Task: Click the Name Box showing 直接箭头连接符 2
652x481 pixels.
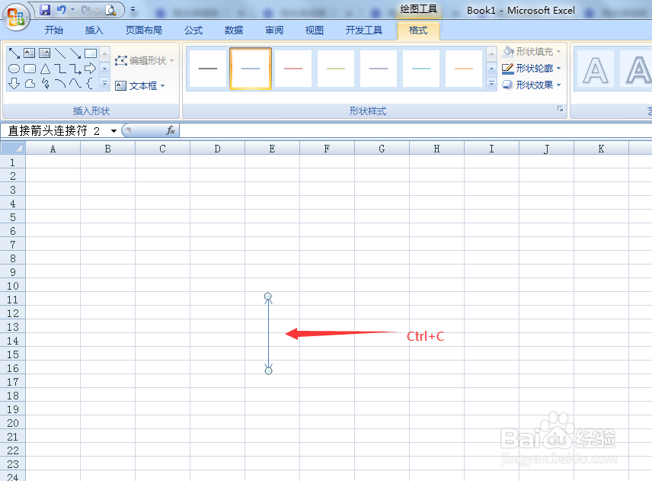Action: pyautogui.click(x=55, y=130)
